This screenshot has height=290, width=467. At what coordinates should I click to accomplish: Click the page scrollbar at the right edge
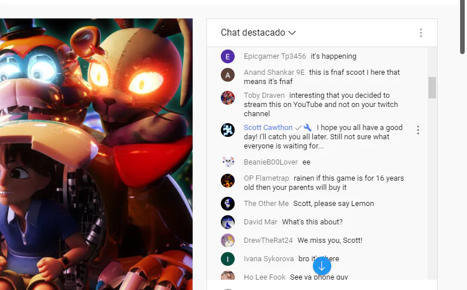462,27
